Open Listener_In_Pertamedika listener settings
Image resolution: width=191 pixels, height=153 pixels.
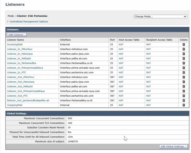click(x=22, y=63)
